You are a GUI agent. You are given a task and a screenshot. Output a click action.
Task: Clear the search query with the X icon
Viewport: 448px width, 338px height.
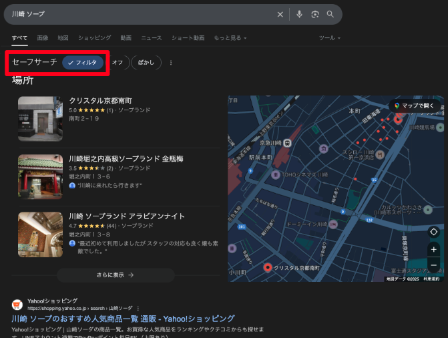click(x=280, y=14)
